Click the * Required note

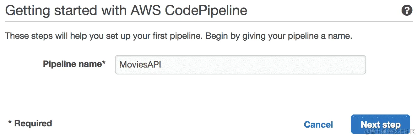(30, 124)
